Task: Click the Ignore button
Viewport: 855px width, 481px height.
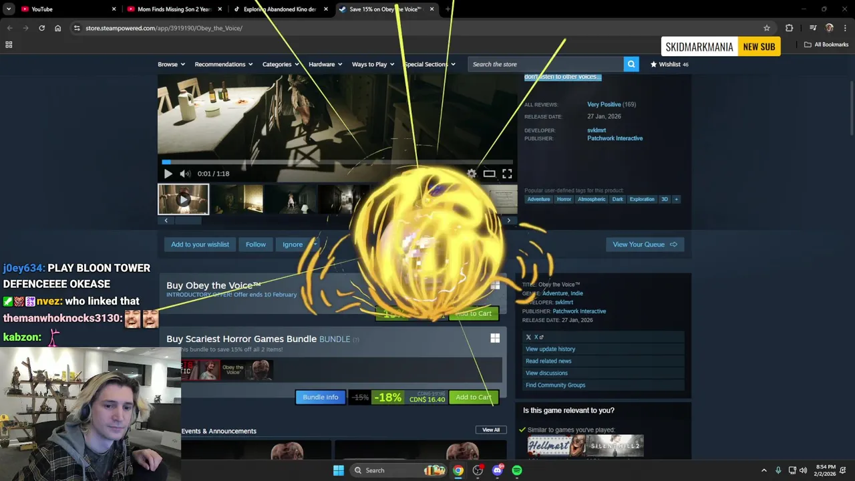Action: click(293, 245)
